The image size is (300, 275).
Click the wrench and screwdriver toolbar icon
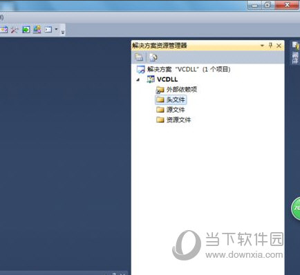(x=15, y=30)
